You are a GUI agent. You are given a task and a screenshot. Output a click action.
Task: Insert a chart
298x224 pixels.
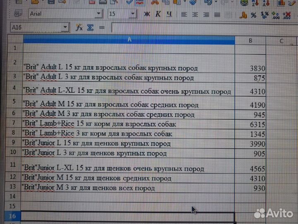pos(281,2)
